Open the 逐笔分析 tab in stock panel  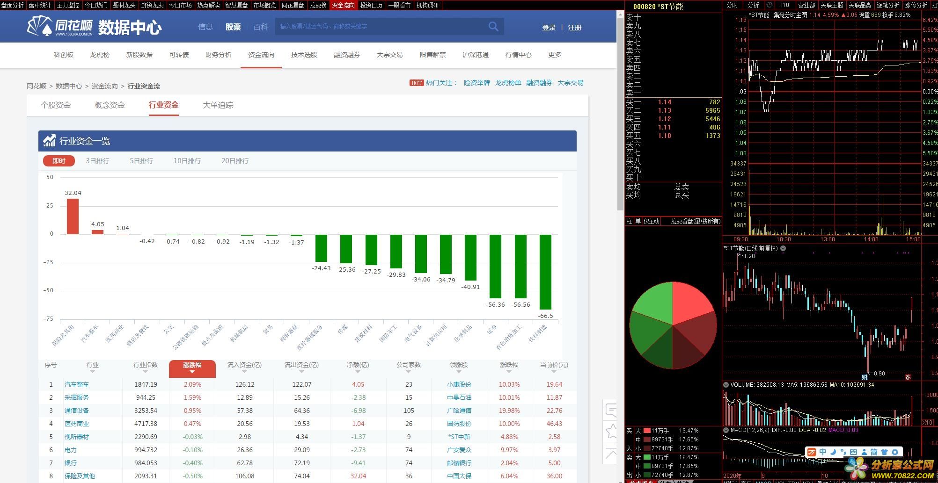[x=888, y=5]
